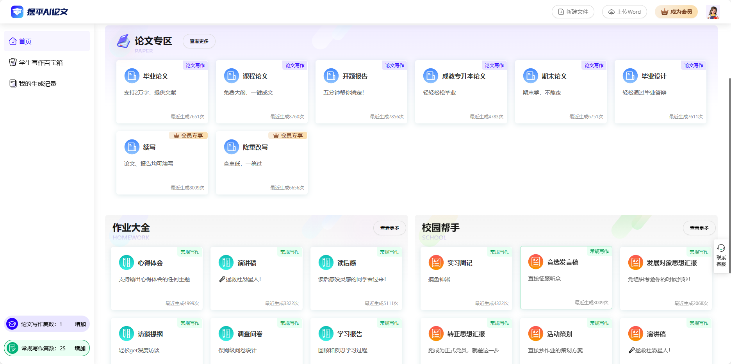
Task: Click the 论文写作 tag on 毕业论文
Action: tap(195, 65)
